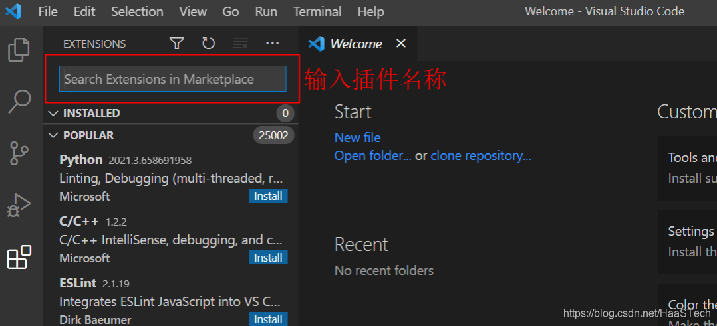Click the VS Code logo in title bar
This screenshot has width=717, height=326.
tap(13, 11)
